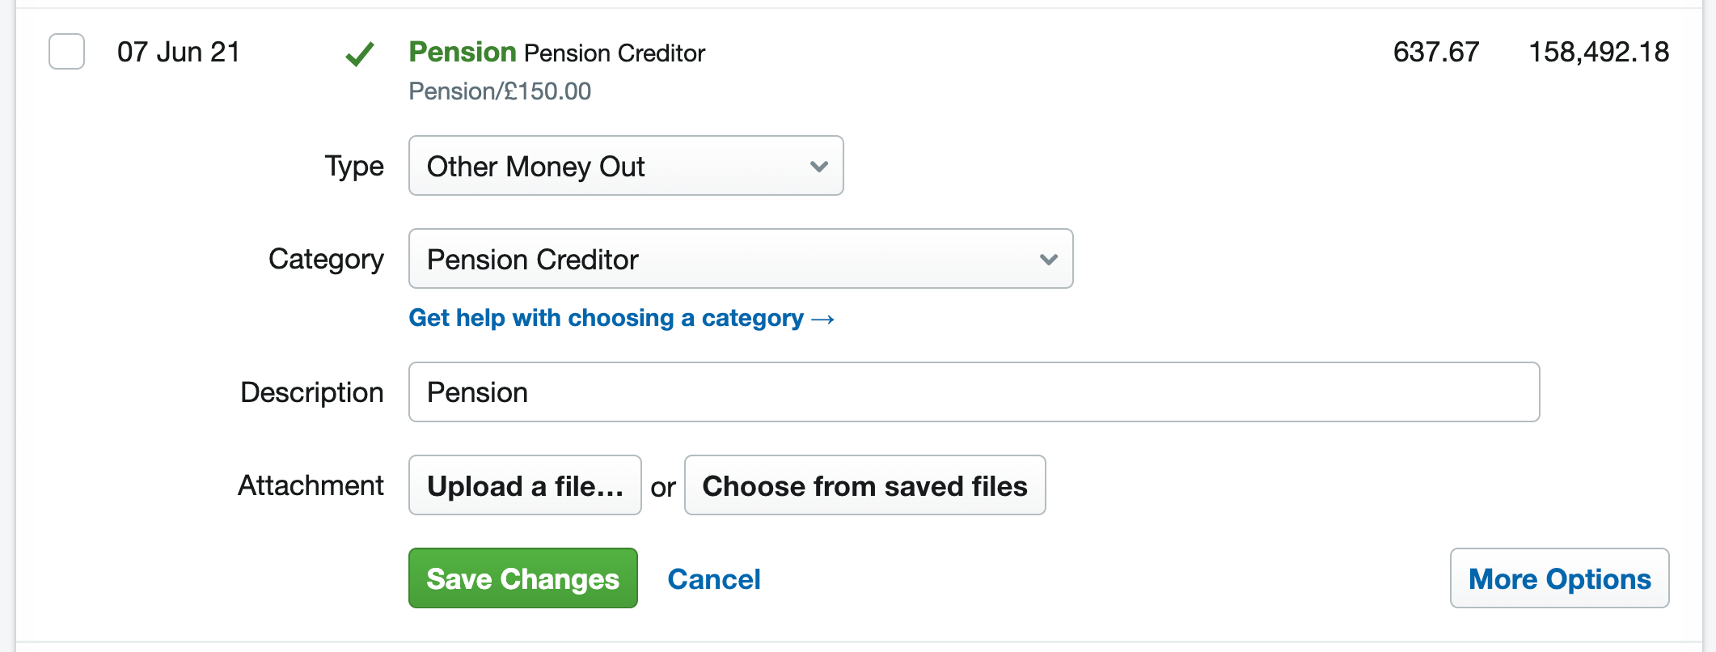The image size is (1716, 652).
Task: Click the Type dropdown chevron arrow
Action: 819,166
